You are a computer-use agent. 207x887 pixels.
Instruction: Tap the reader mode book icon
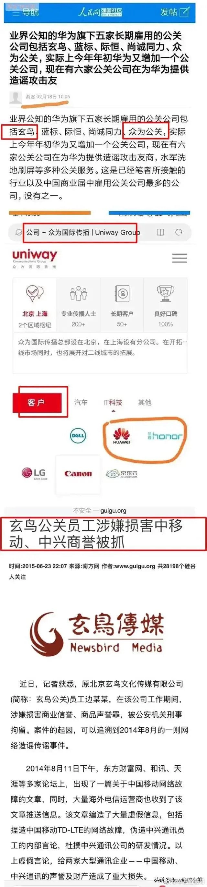[x=160, y=232]
